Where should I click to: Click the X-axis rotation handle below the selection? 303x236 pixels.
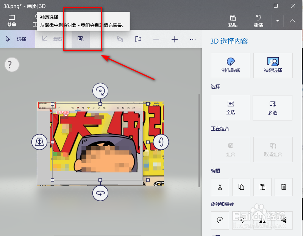coord(100,193)
